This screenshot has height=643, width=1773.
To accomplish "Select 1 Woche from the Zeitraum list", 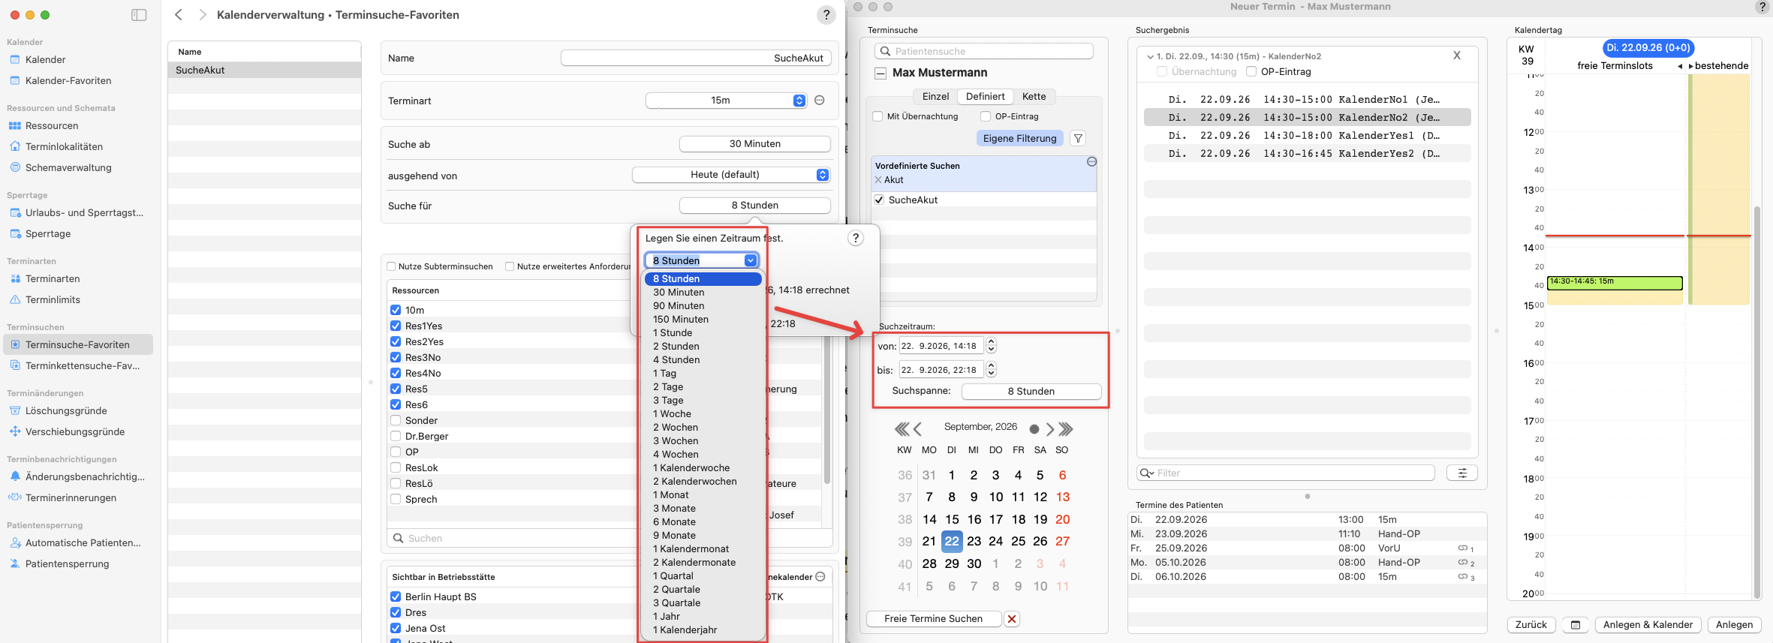I will tap(703, 414).
